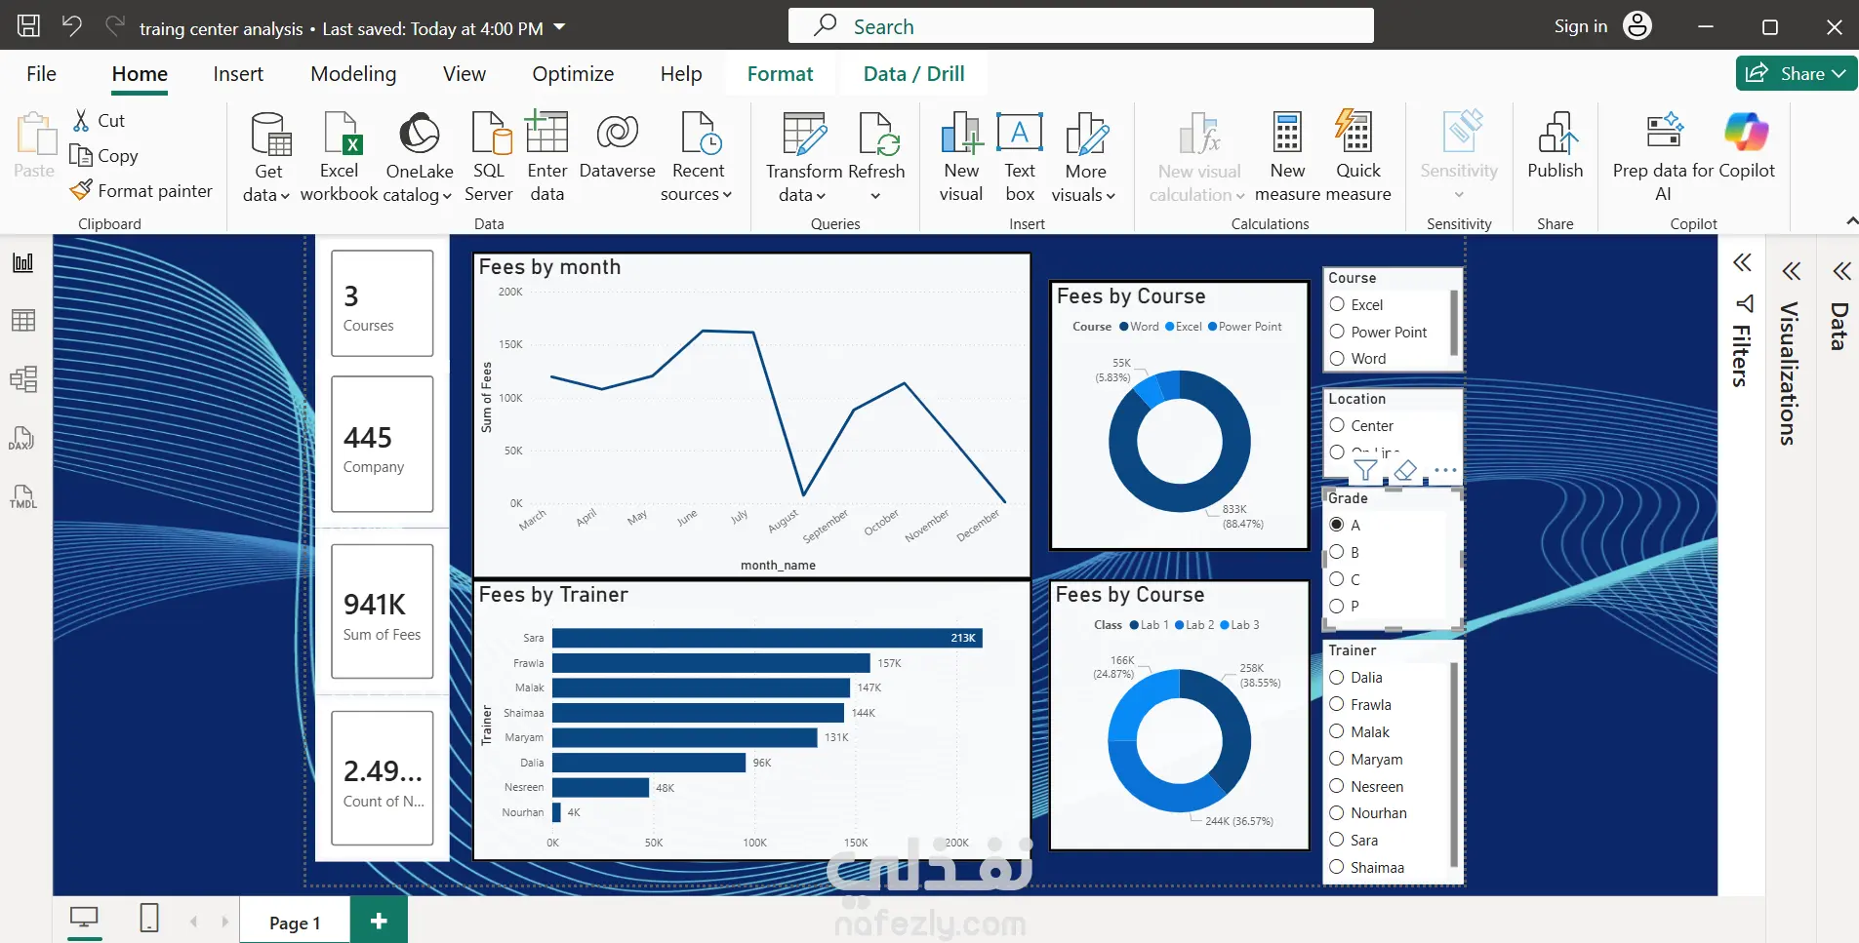
Task: Expand the Filters pane chevron
Action: click(1742, 262)
